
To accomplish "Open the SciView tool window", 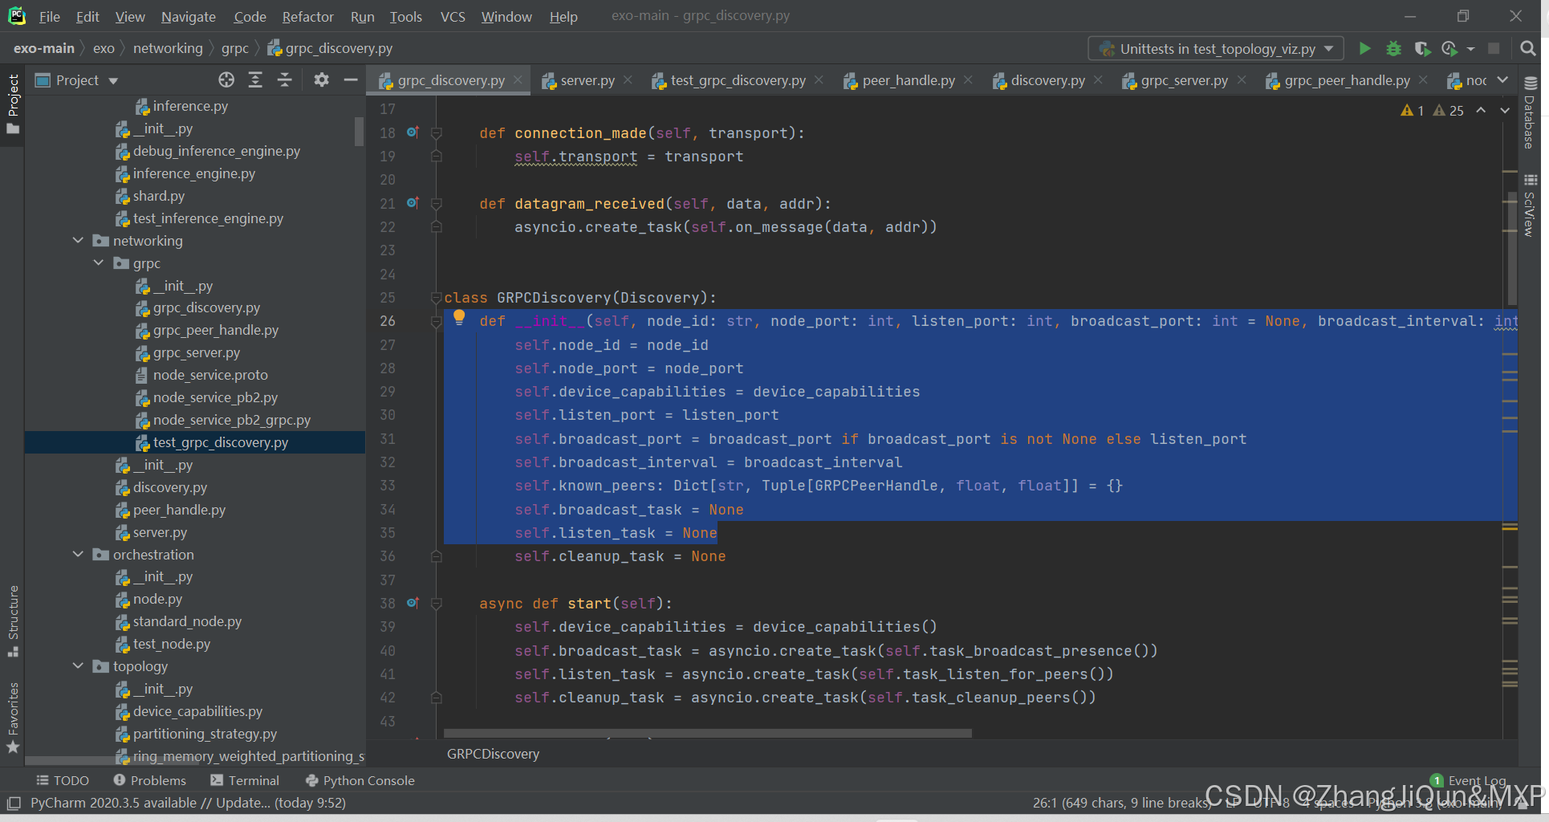I will tap(1530, 205).
